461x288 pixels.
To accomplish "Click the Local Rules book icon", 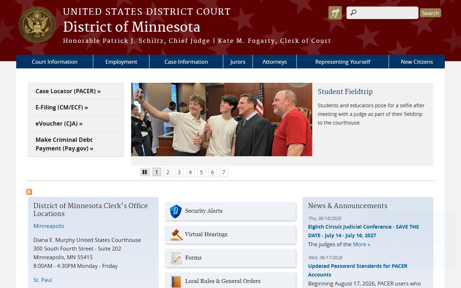I will click(x=176, y=282).
